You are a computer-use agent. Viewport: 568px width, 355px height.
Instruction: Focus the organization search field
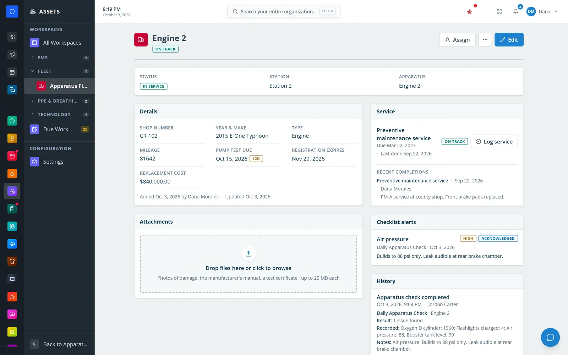click(284, 11)
